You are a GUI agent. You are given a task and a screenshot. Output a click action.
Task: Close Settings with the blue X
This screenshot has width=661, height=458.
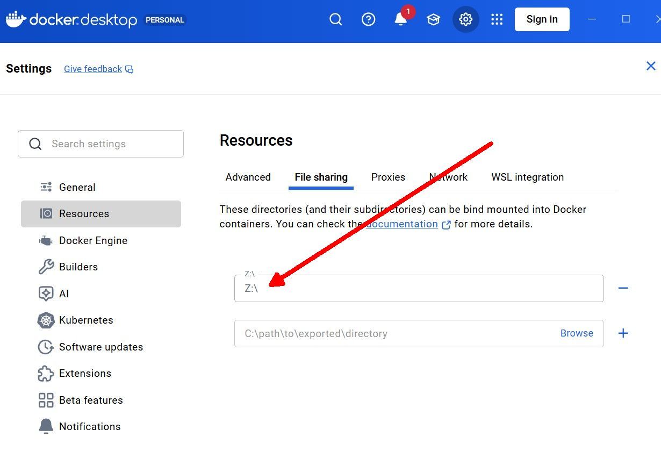click(651, 66)
